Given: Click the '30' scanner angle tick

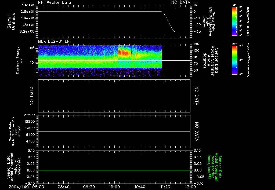Looking at the screenshot, I should [x=196, y=70].
